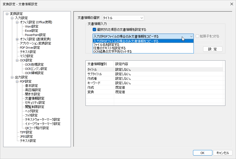
Task: Expand the オフィス設定 (直接変換) node
Action: point(17,39)
